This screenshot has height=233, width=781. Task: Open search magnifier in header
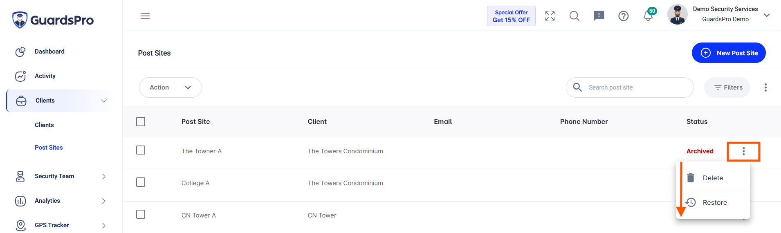575,16
